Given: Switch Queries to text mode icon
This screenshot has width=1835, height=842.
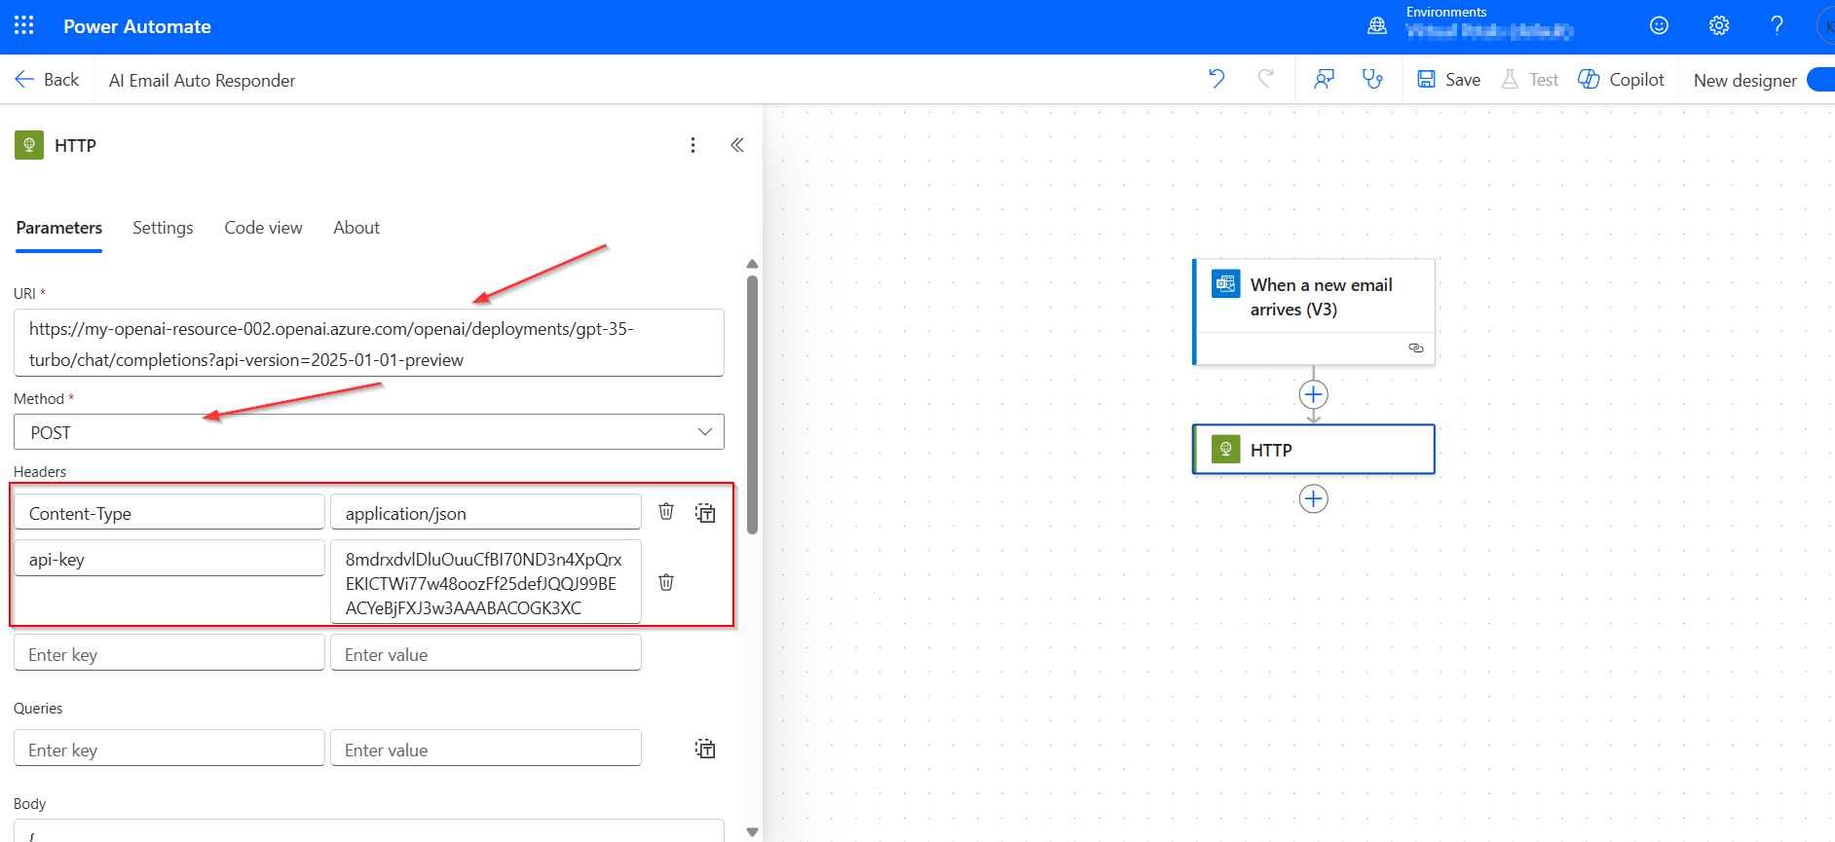Looking at the screenshot, I should coord(705,749).
